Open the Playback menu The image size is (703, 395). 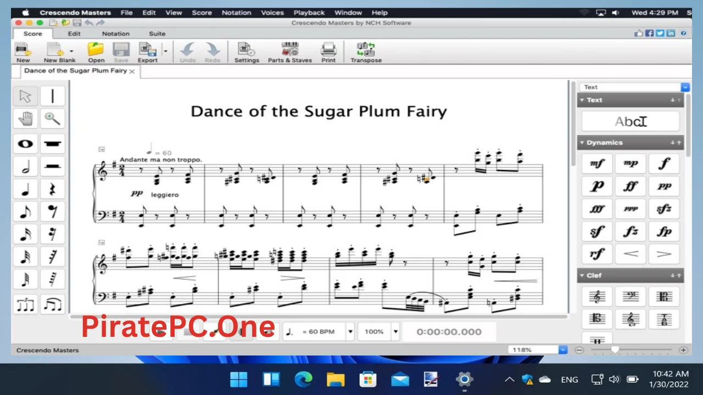pos(309,13)
